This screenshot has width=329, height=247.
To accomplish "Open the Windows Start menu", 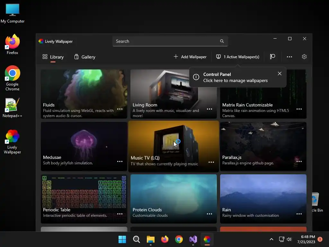I will (x=122, y=239).
